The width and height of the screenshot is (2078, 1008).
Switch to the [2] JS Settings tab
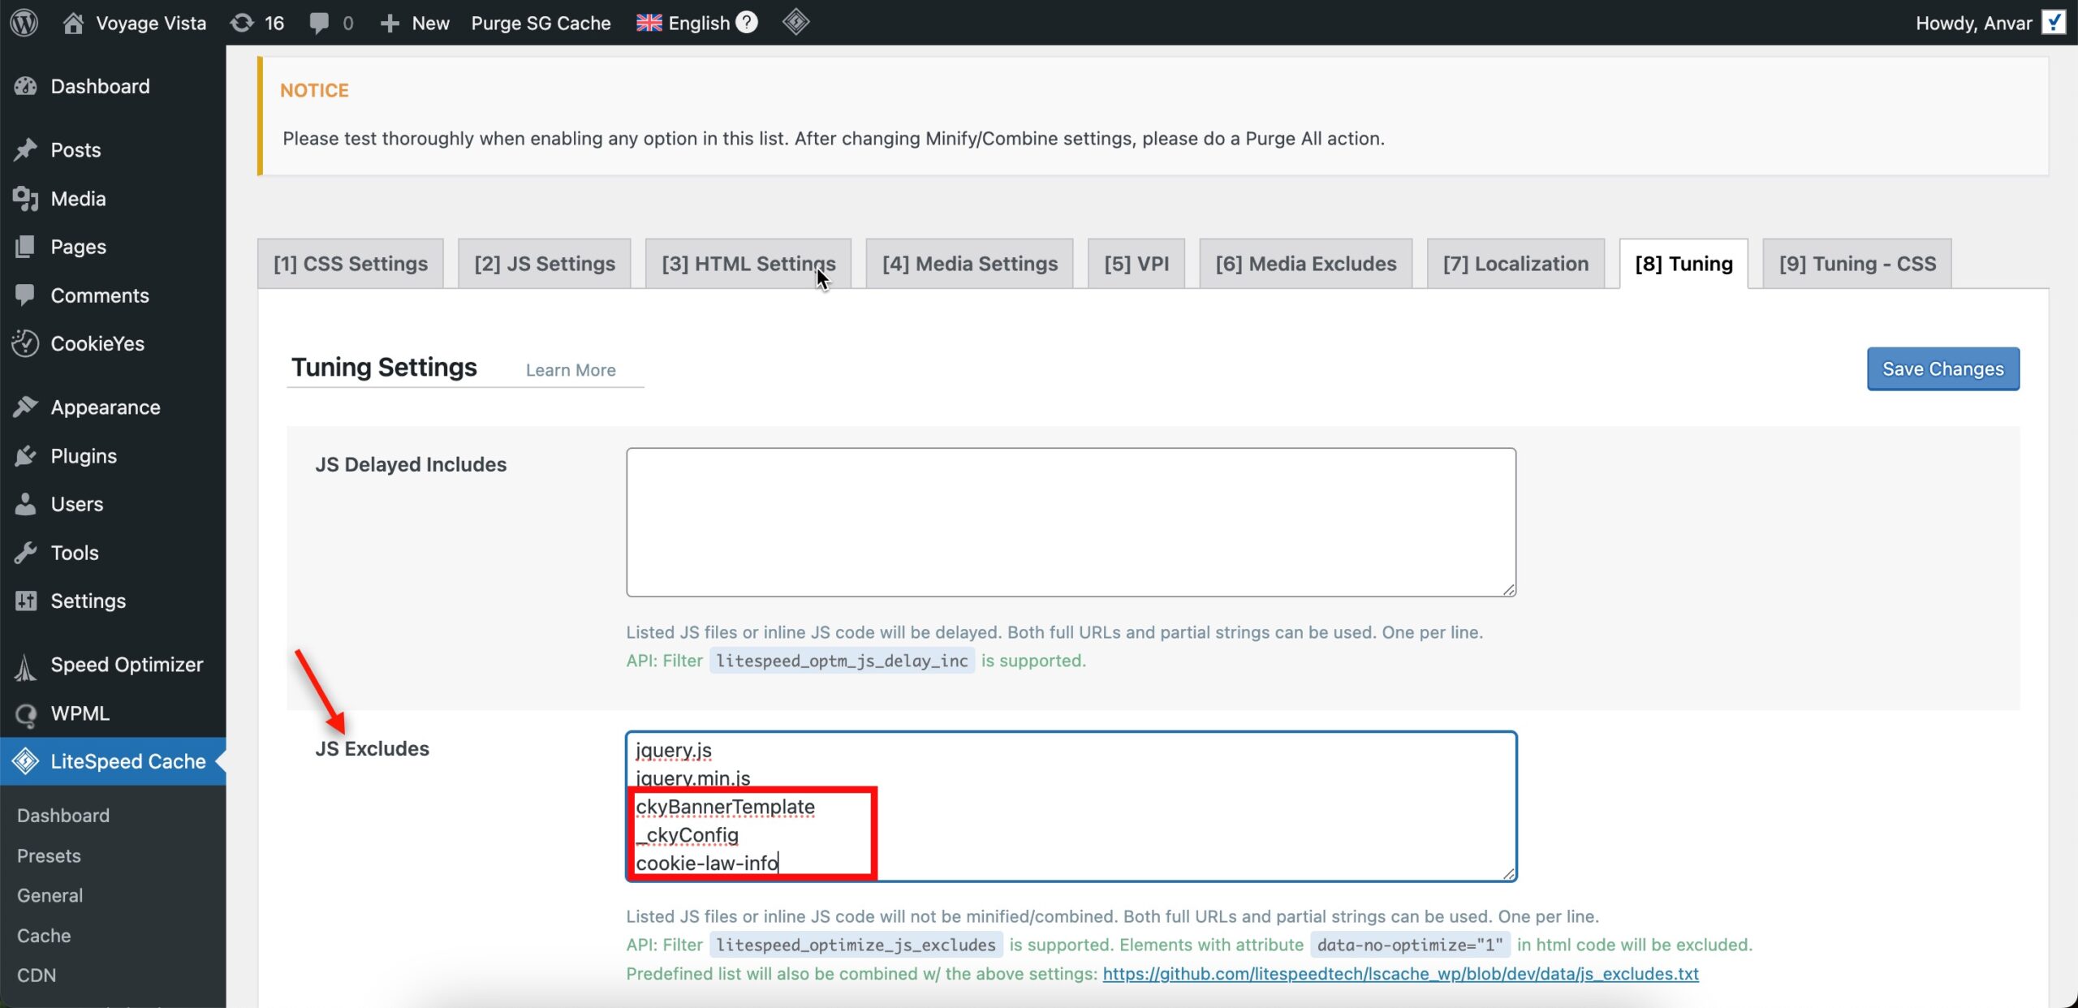[545, 264]
